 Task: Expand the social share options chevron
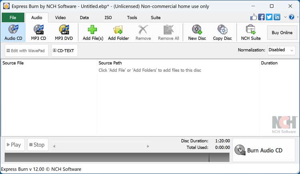coord(285,17)
